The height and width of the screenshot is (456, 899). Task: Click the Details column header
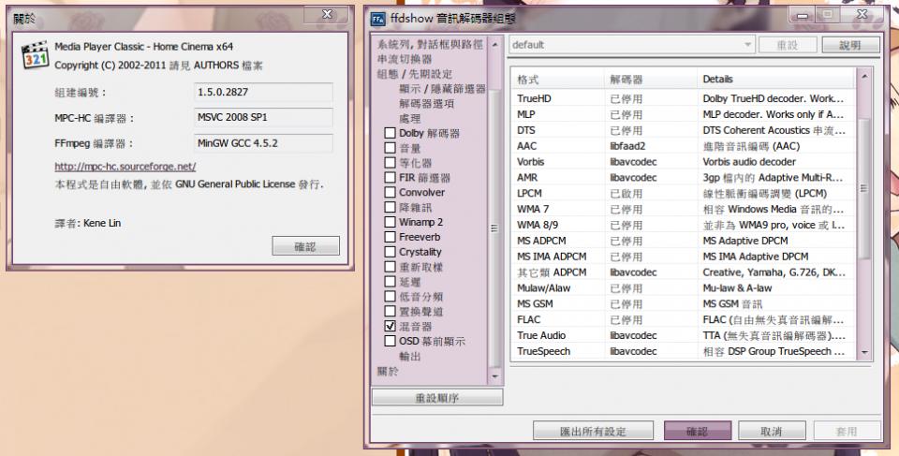point(777,80)
